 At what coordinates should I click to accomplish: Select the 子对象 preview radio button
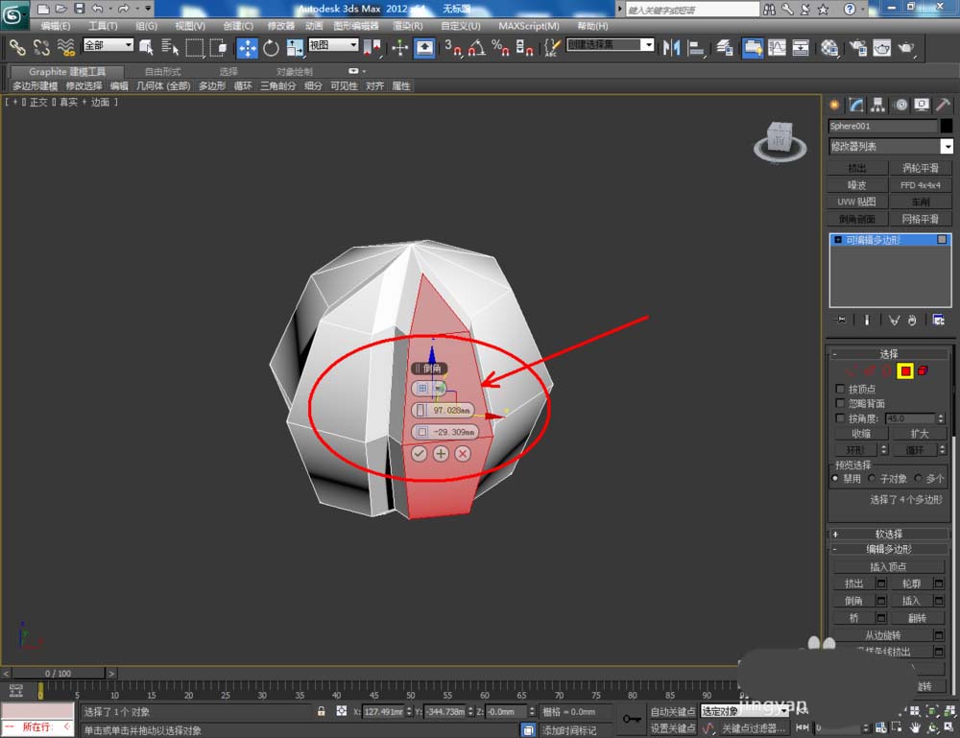click(872, 479)
